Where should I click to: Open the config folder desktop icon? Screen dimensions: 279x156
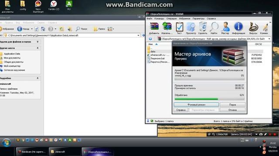pyautogui.click(x=23, y=6)
